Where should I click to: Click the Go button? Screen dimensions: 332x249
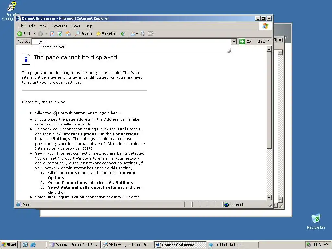245,41
